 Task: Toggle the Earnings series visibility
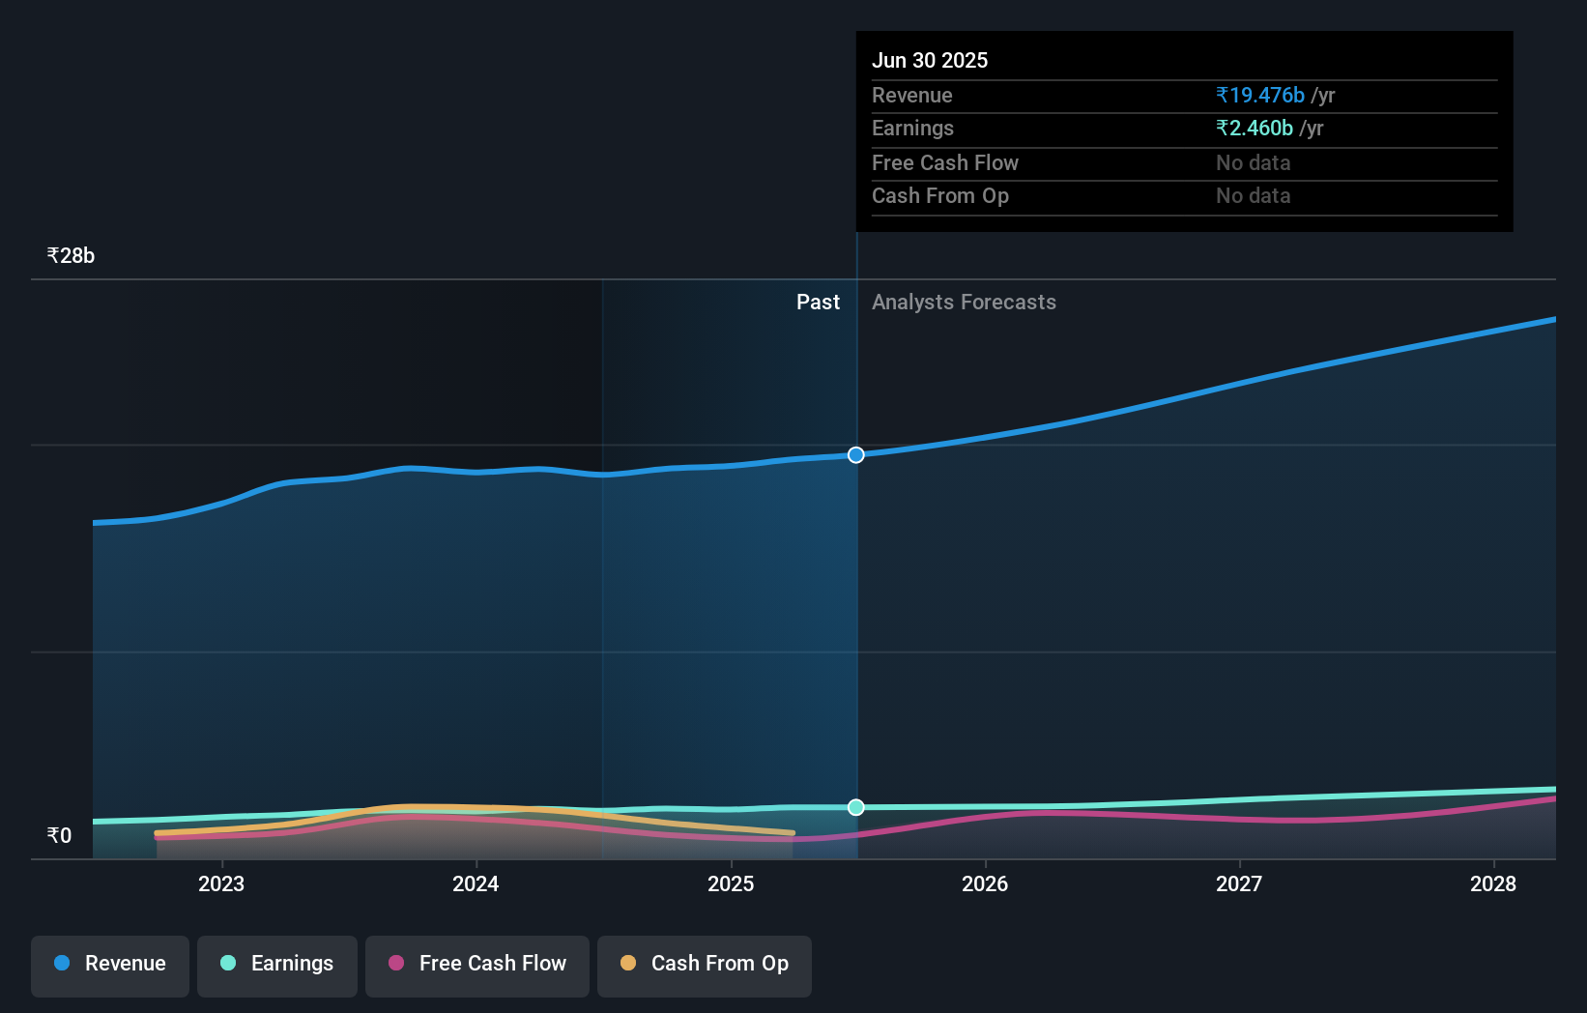pyautogui.click(x=277, y=966)
